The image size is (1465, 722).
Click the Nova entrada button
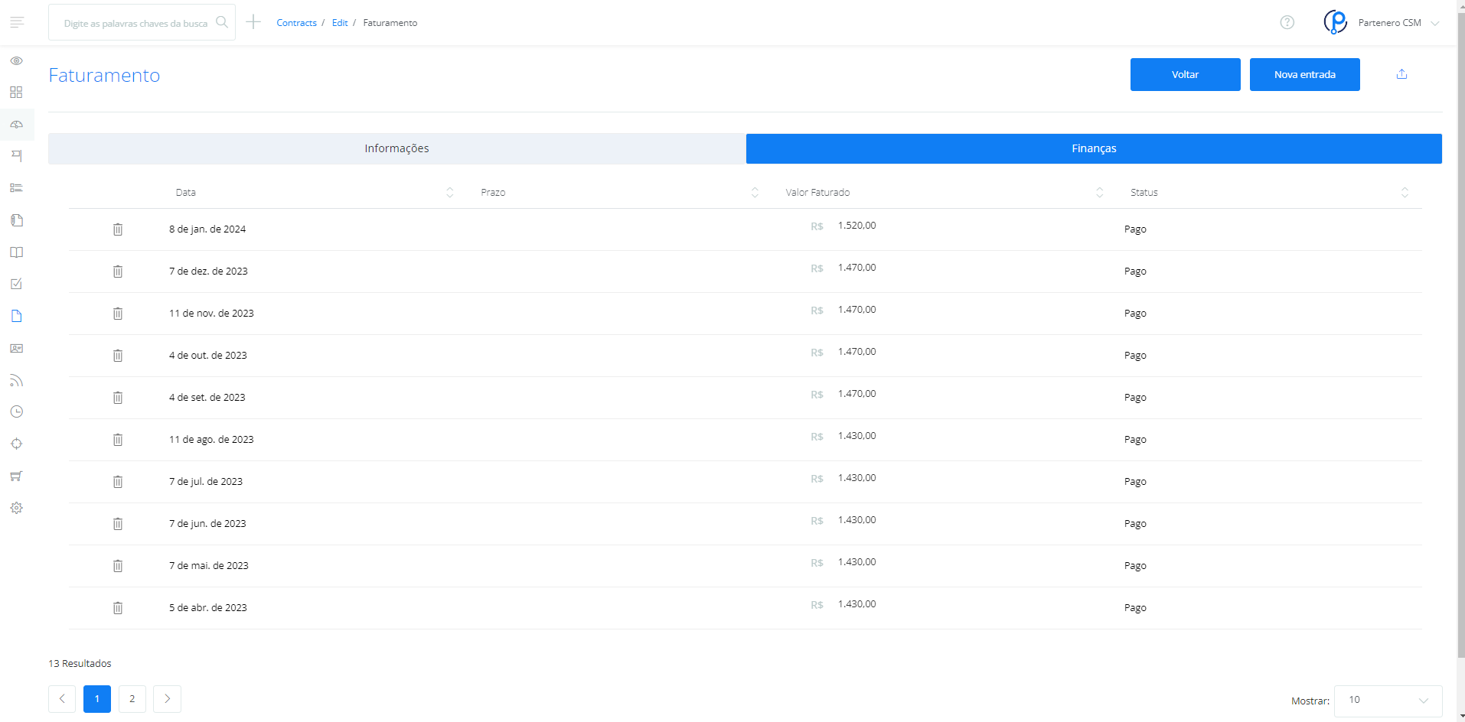(x=1304, y=74)
